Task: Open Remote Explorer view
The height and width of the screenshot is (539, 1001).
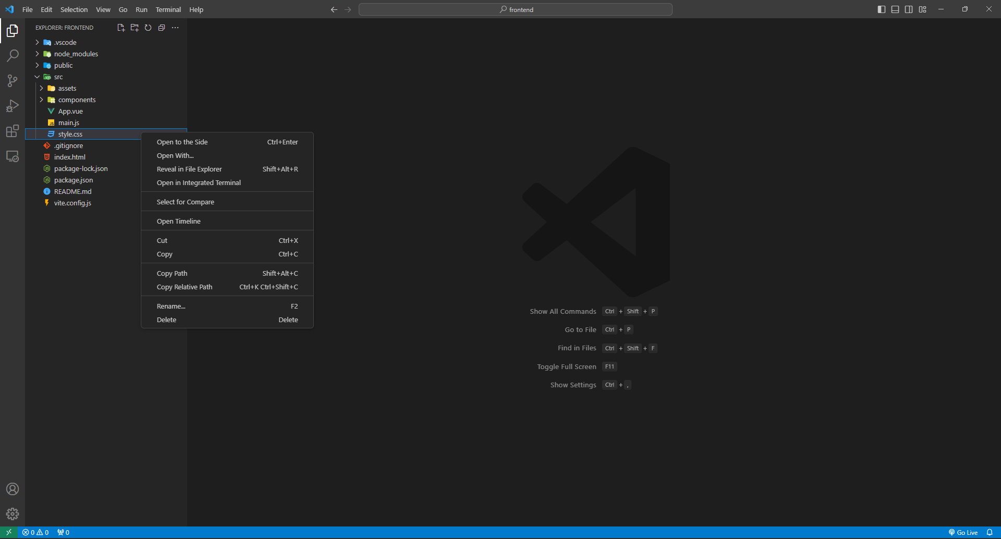Action: 13,156
